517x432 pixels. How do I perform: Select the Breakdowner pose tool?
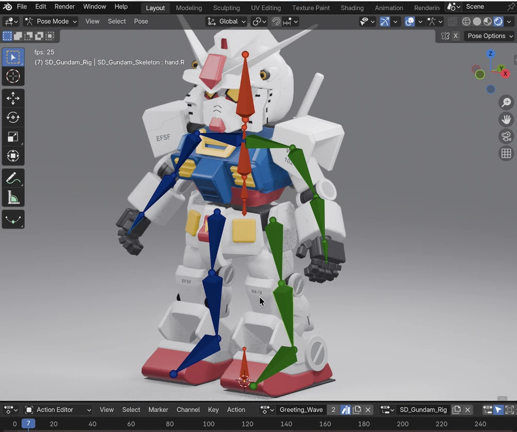[13, 219]
